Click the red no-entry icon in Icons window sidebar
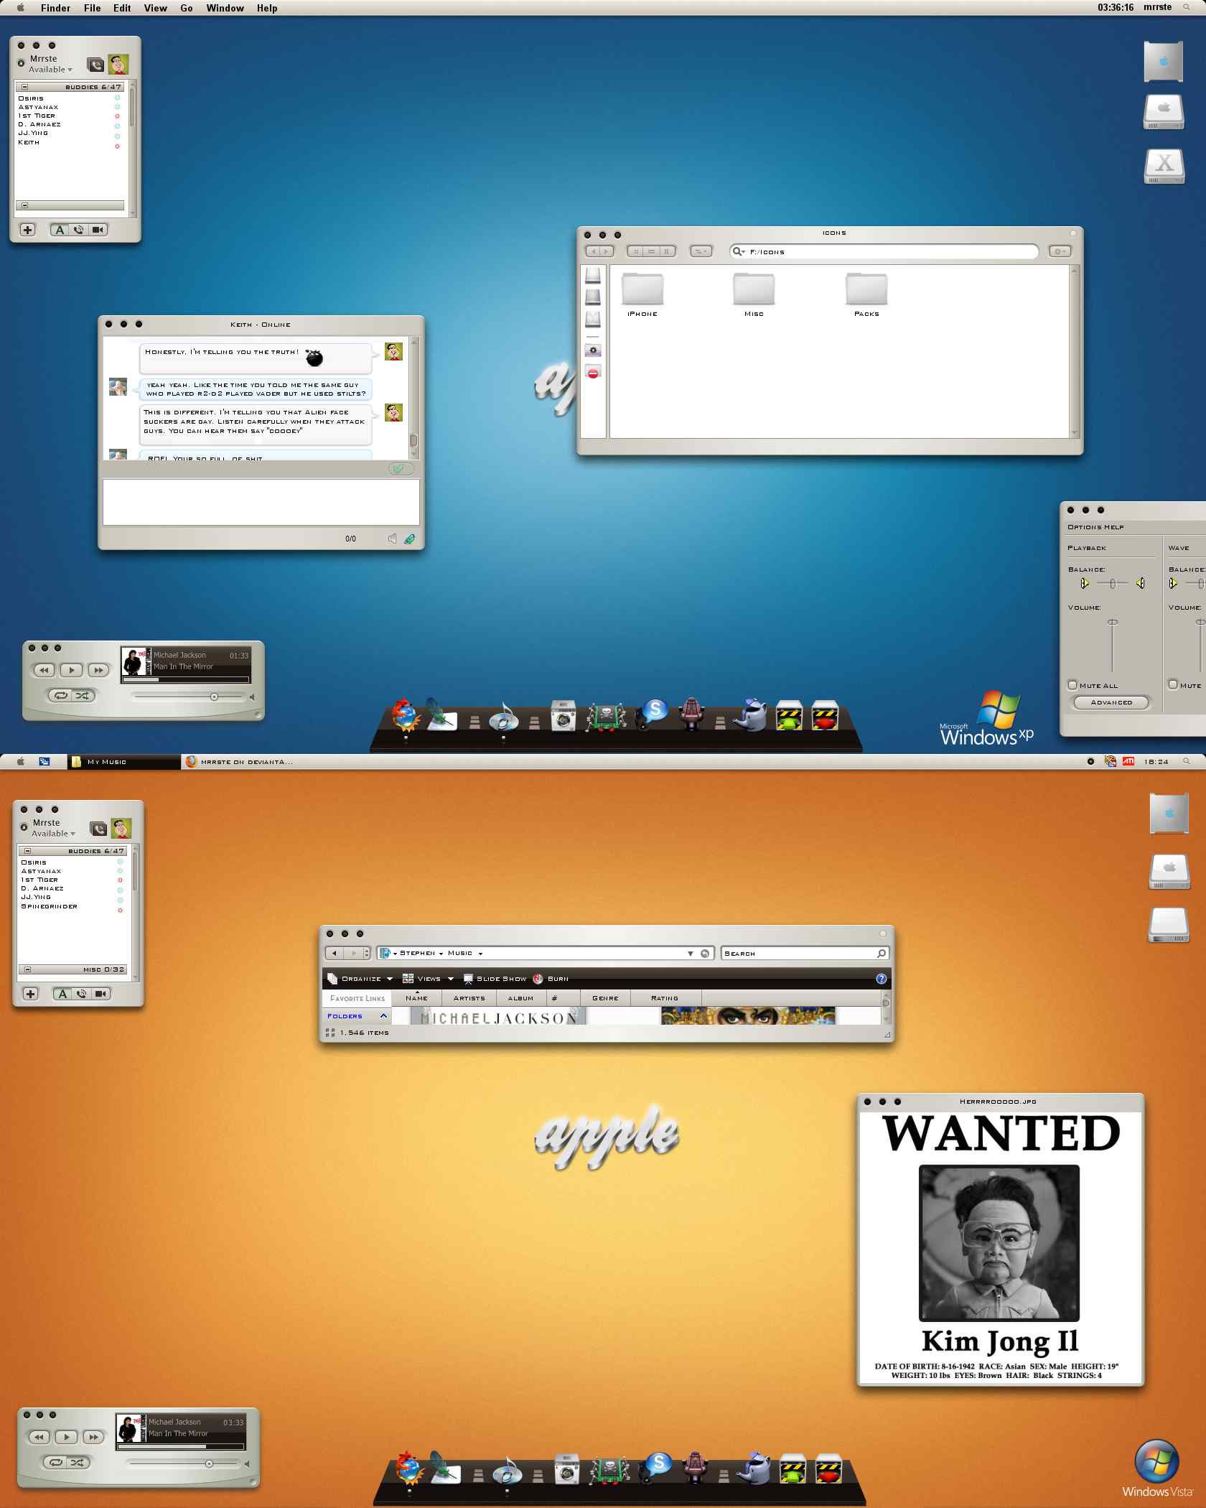This screenshot has height=1508, width=1206. pos(593,373)
